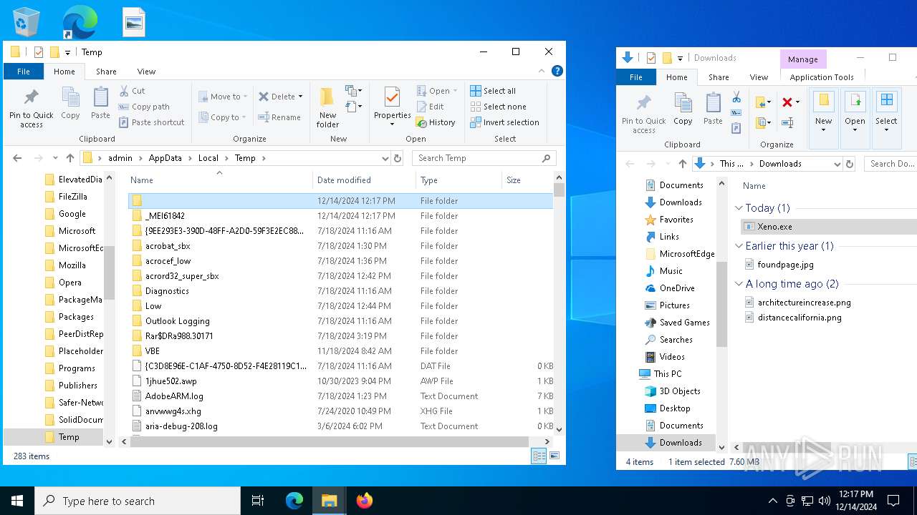Open Firefox from the taskbar
The width and height of the screenshot is (917, 515).
point(364,501)
